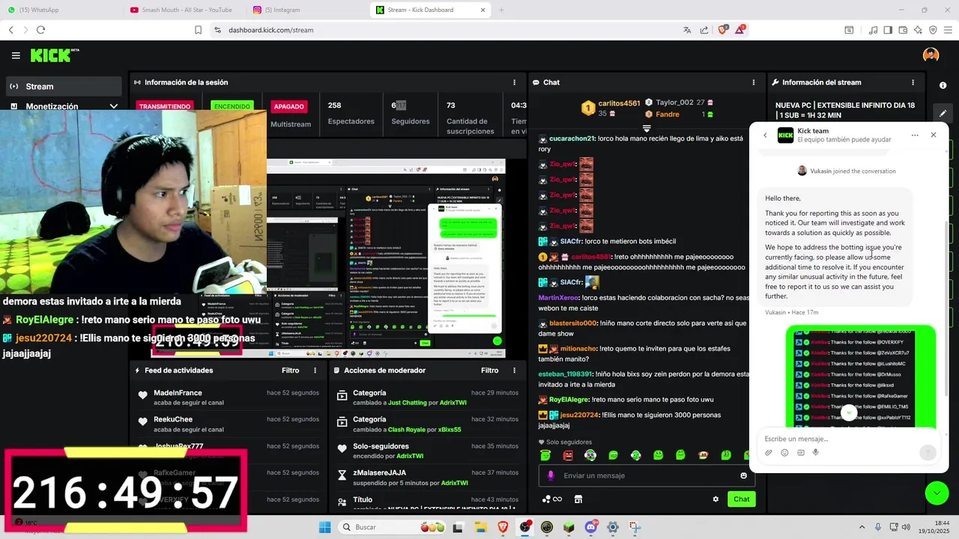This screenshot has height=539, width=959.
Task: Open ReekuChee follower entry in activity feed
Action: 228,424
